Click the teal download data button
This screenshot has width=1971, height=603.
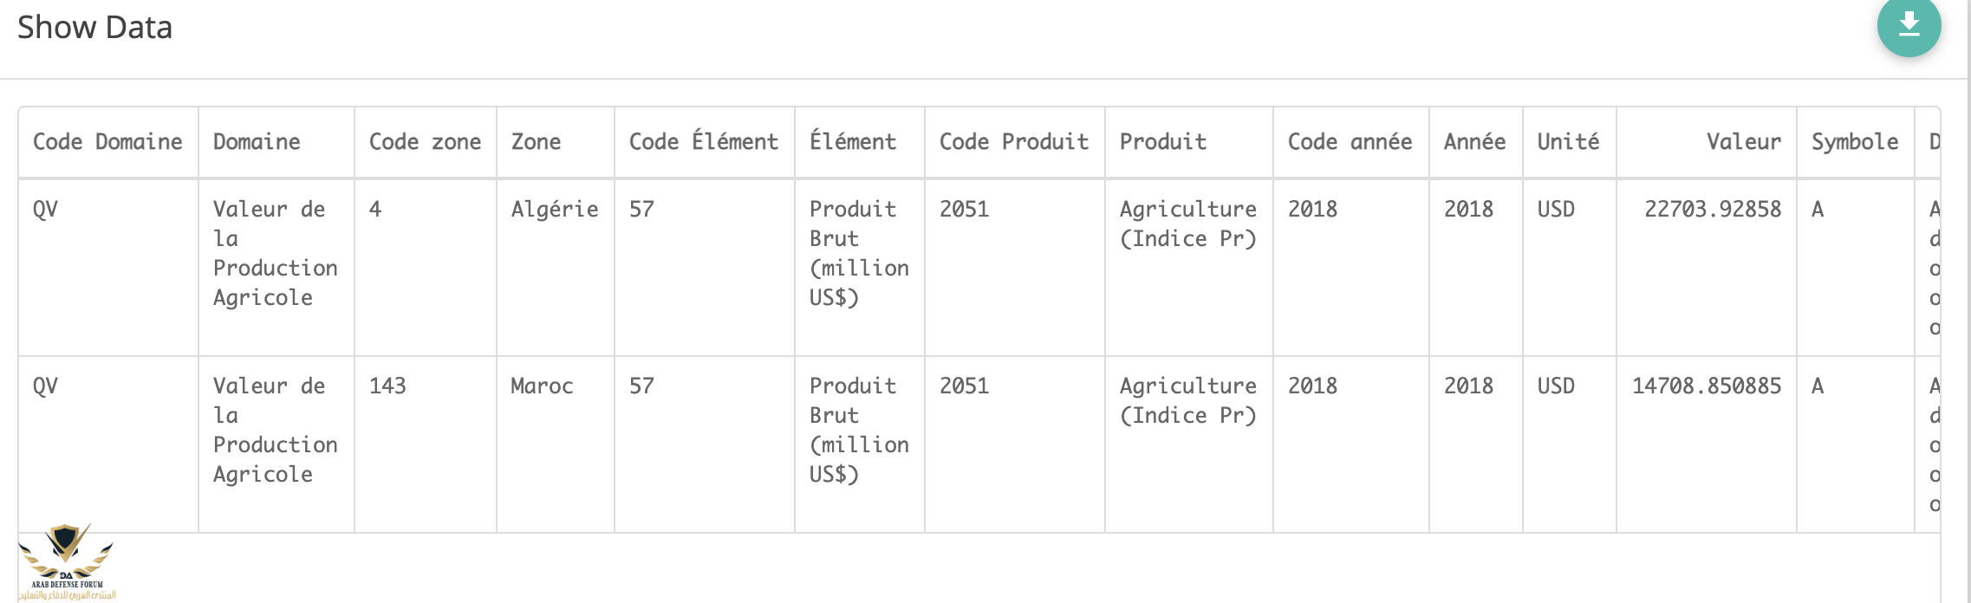1909,25
